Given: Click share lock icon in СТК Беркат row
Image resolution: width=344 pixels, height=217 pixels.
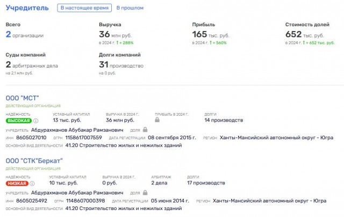Looking at the screenshot, I should (145, 192).
